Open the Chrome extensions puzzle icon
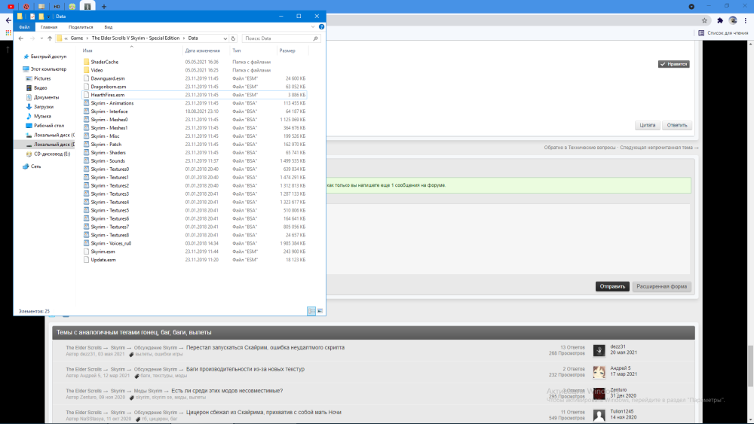 (720, 20)
